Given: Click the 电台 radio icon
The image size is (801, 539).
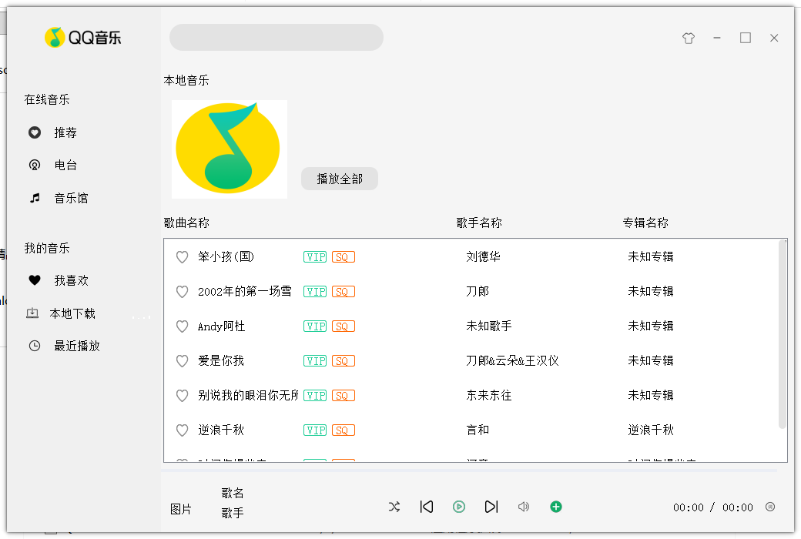Looking at the screenshot, I should 34,165.
